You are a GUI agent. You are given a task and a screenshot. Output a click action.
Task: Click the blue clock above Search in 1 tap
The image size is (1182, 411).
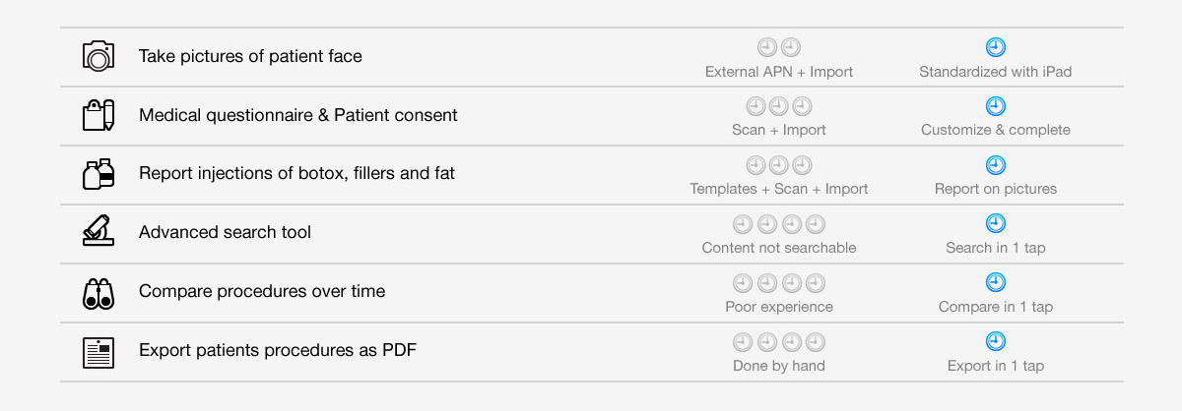click(996, 224)
